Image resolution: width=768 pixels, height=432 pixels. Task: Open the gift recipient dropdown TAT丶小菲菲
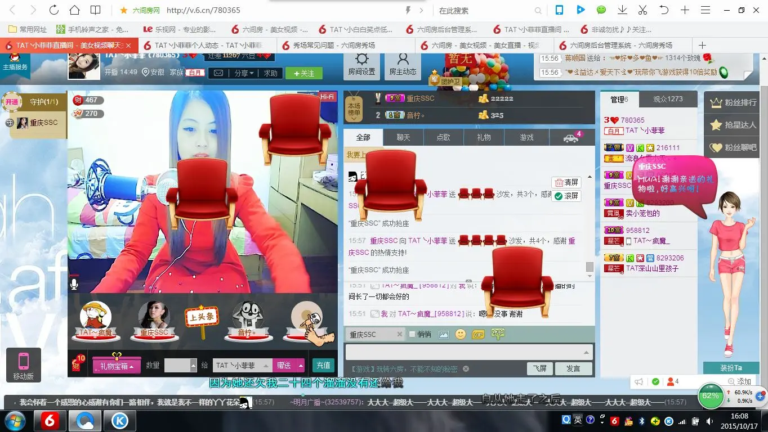point(243,366)
